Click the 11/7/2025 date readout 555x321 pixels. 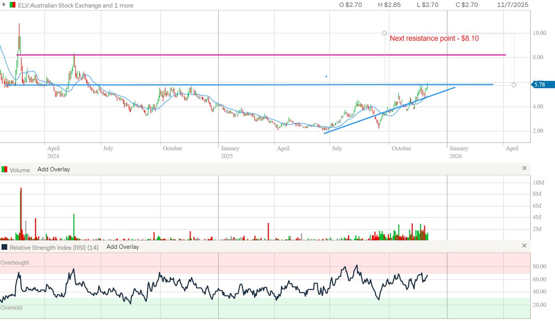point(512,5)
